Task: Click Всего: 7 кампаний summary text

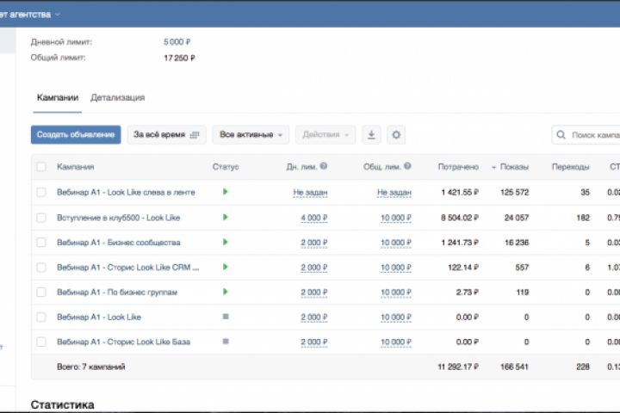Action: pos(91,367)
